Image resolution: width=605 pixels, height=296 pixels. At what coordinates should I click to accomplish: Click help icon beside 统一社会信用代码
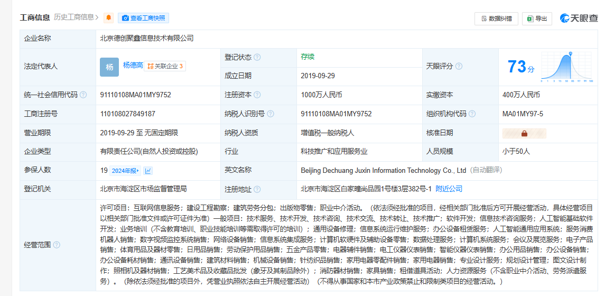coord(83,95)
